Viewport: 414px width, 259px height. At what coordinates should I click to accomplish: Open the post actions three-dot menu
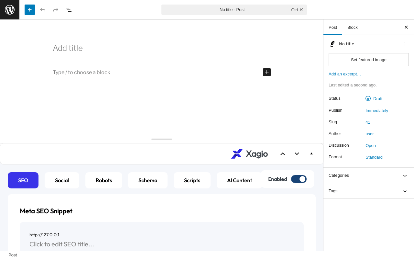coord(405,44)
